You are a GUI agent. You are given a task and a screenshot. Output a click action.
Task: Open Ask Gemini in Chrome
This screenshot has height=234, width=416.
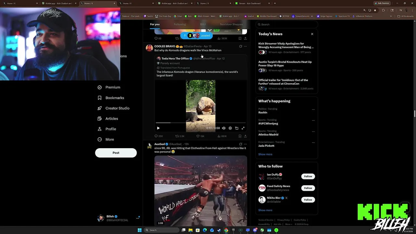[382, 3]
